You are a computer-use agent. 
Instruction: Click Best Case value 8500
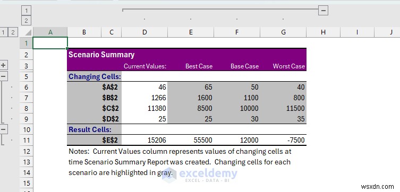(x=191, y=109)
